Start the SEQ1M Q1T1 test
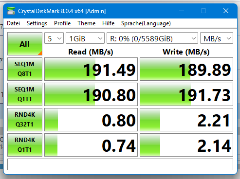Image resolution: width=240 pixels, height=179 pixels. 25,94
